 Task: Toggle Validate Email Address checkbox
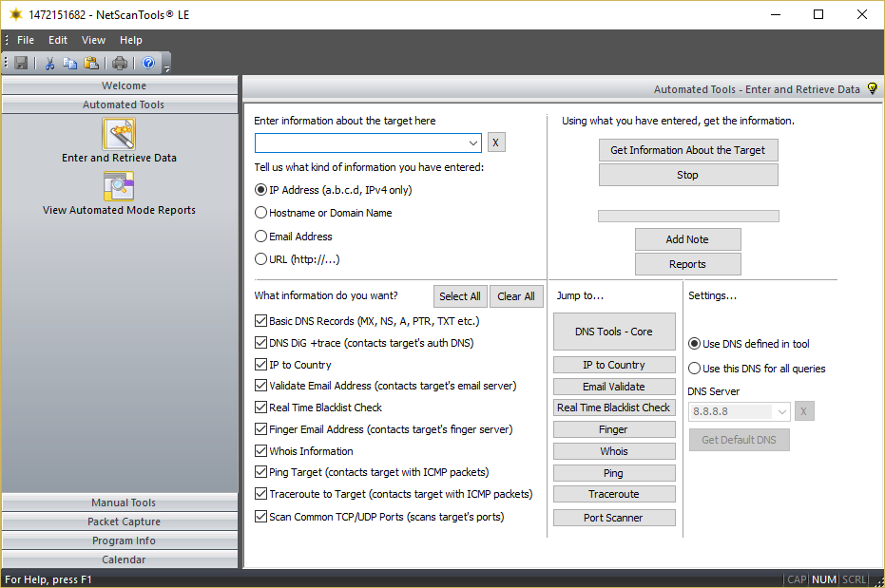260,386
